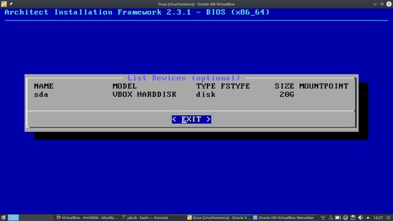Click the disk type value
The width and height of the screenshot is (393, 221).
click(206, 94)
